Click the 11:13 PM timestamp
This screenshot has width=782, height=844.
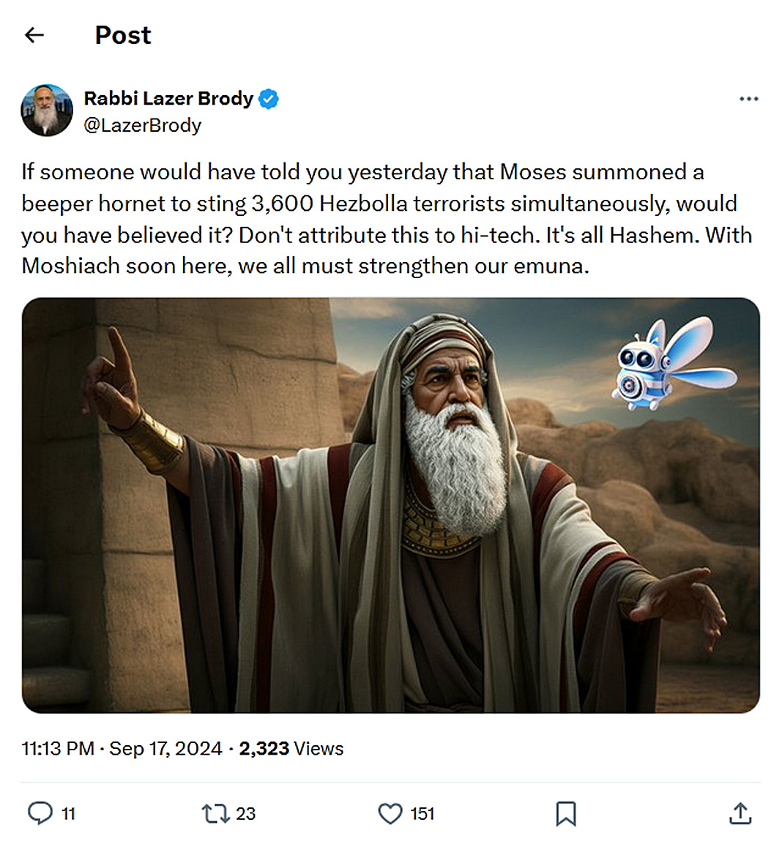click(x=58, y=748)
